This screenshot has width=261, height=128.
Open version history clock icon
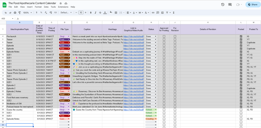click(223, 4)
